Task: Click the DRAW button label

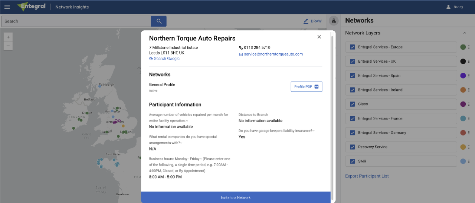Action: [x=316, y=21]
